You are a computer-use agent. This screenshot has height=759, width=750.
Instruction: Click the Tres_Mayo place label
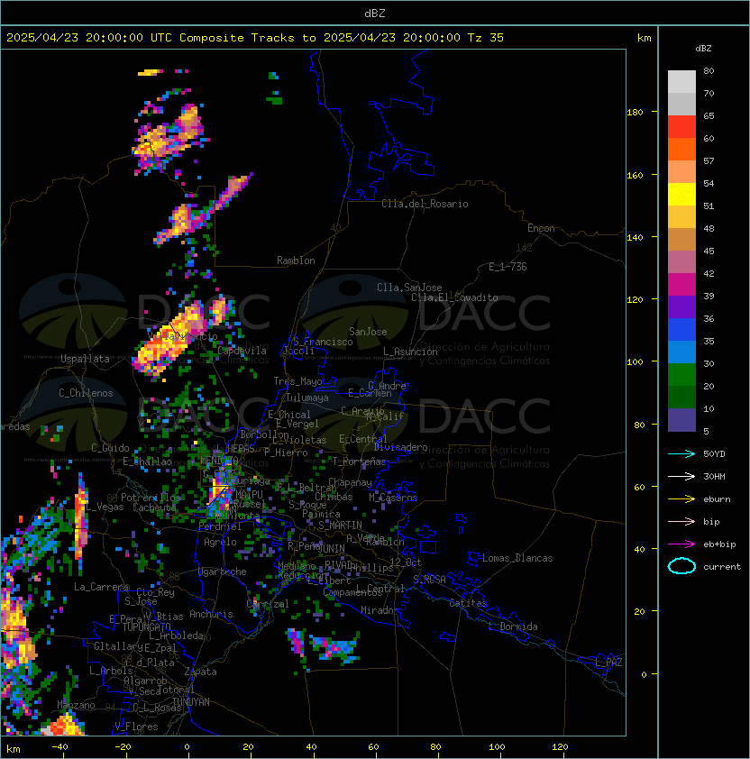coord(297,381)
